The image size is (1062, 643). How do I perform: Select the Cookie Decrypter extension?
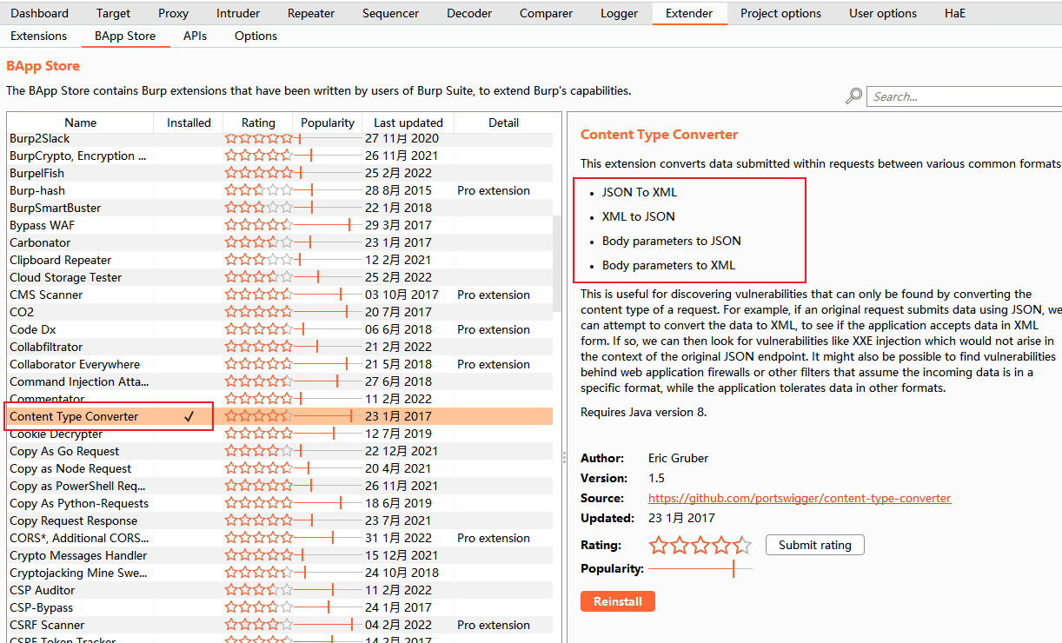pos(280,434)
